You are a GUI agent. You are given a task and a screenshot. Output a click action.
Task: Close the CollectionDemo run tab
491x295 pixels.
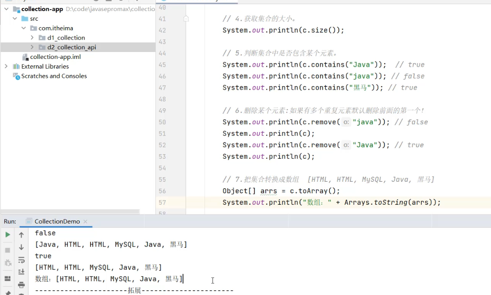point(86,221)
